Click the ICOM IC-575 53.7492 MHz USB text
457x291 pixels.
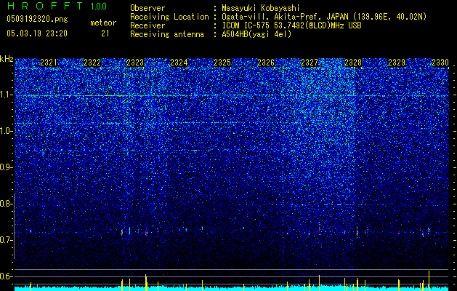(x=291, y=25)
